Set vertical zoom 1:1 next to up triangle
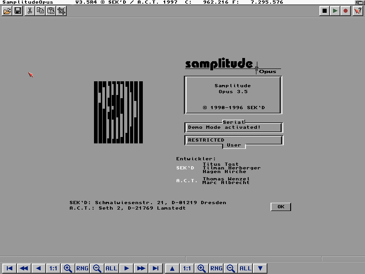The height and width of the screenshot is (274, 365). [x=187, y=268]
